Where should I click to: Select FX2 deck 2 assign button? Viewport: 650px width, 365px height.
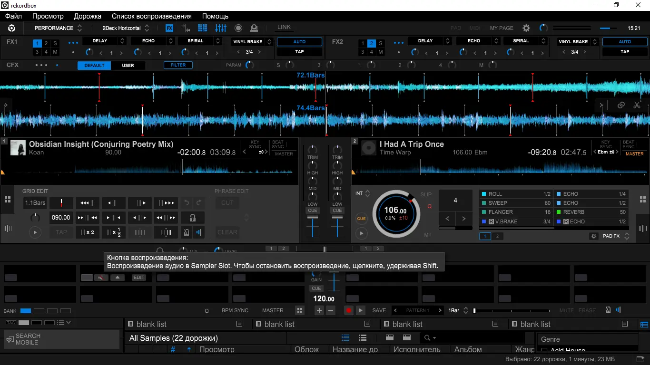[372, 43]
